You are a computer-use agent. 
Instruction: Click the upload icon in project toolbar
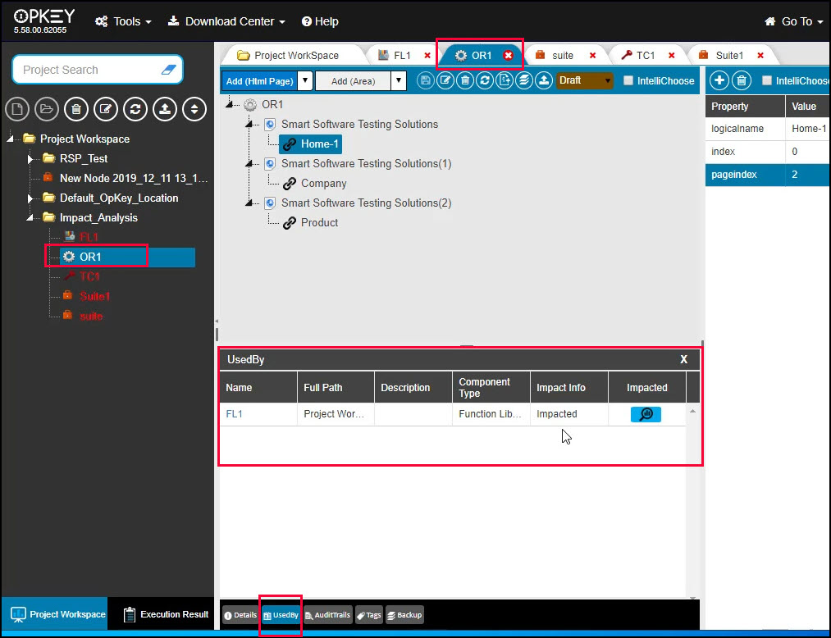click(x=165, y=110)
